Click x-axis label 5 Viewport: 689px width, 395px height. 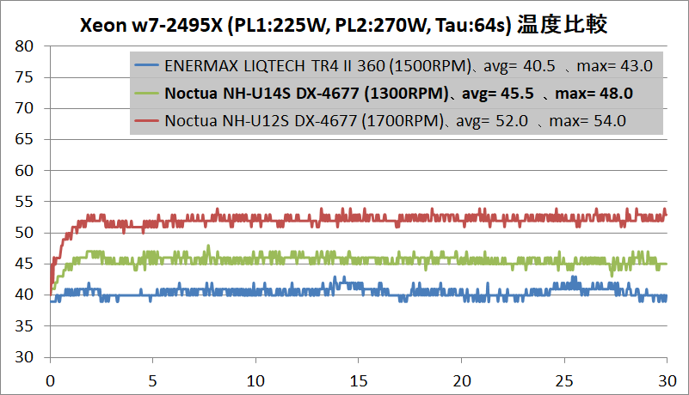(x=152, y=381)
